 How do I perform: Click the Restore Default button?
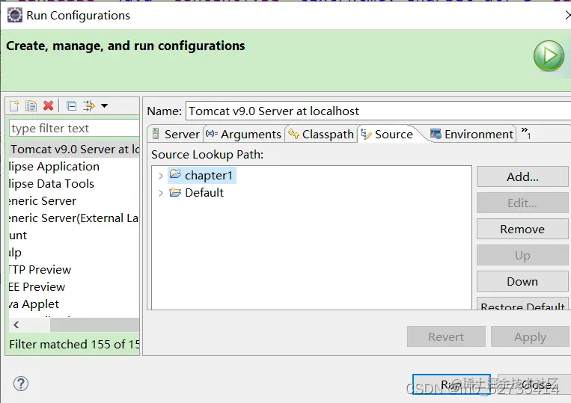pos(522,304)
